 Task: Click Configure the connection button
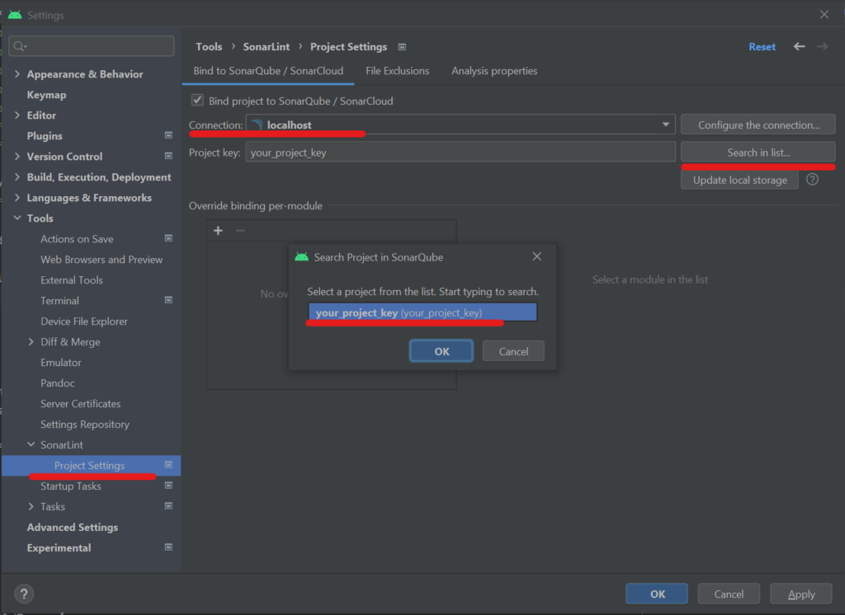pos(758,124)
